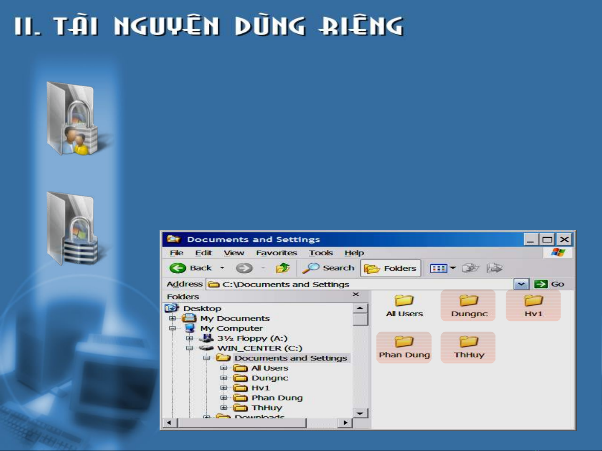This screenshot has height=451, width=602.
Task: Open Search with the magnifier icon
Action: click(x=311, y=268)
